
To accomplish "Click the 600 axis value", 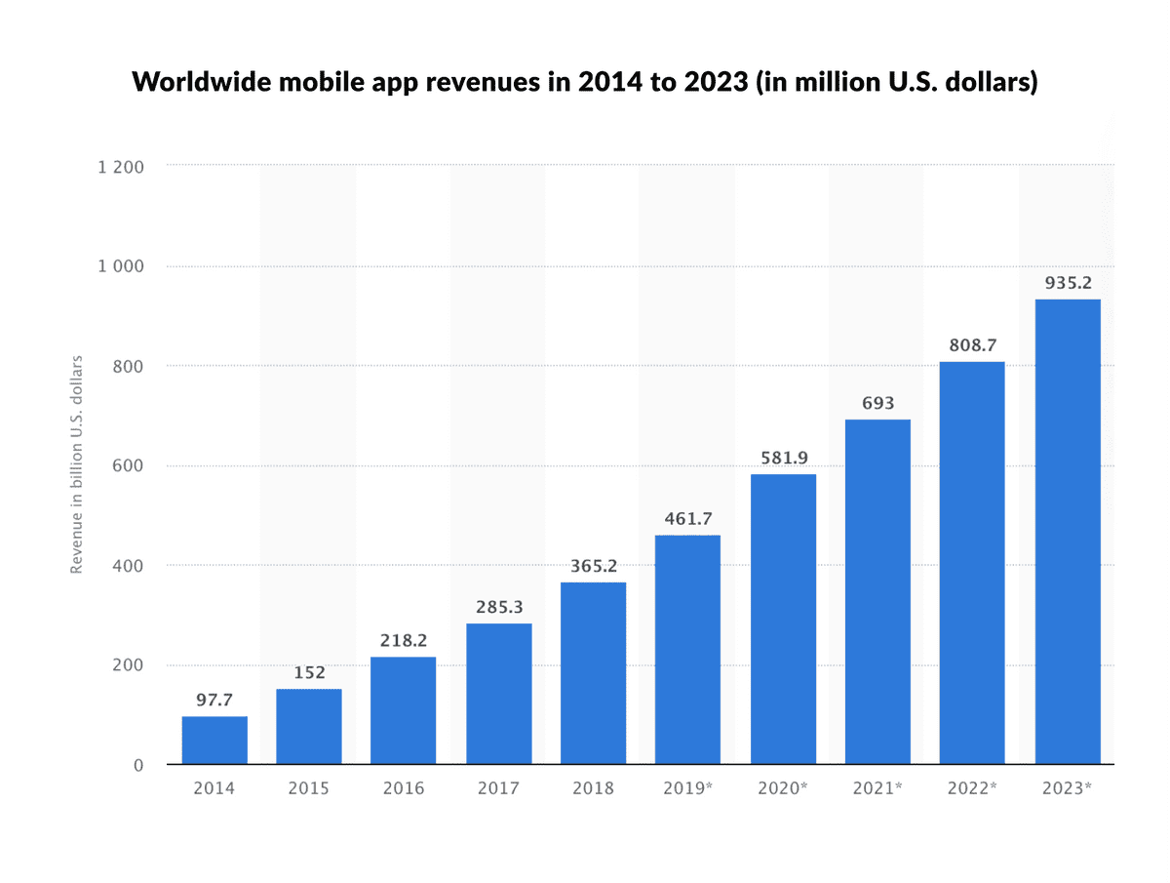I will tap(128, 465).
